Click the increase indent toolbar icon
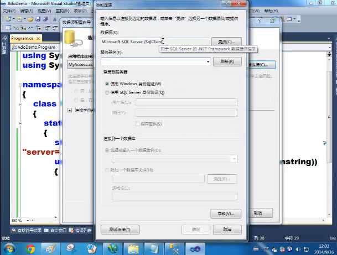Image resolution: width=337 pixels, height=255 pixels. [x=55, y=28]
